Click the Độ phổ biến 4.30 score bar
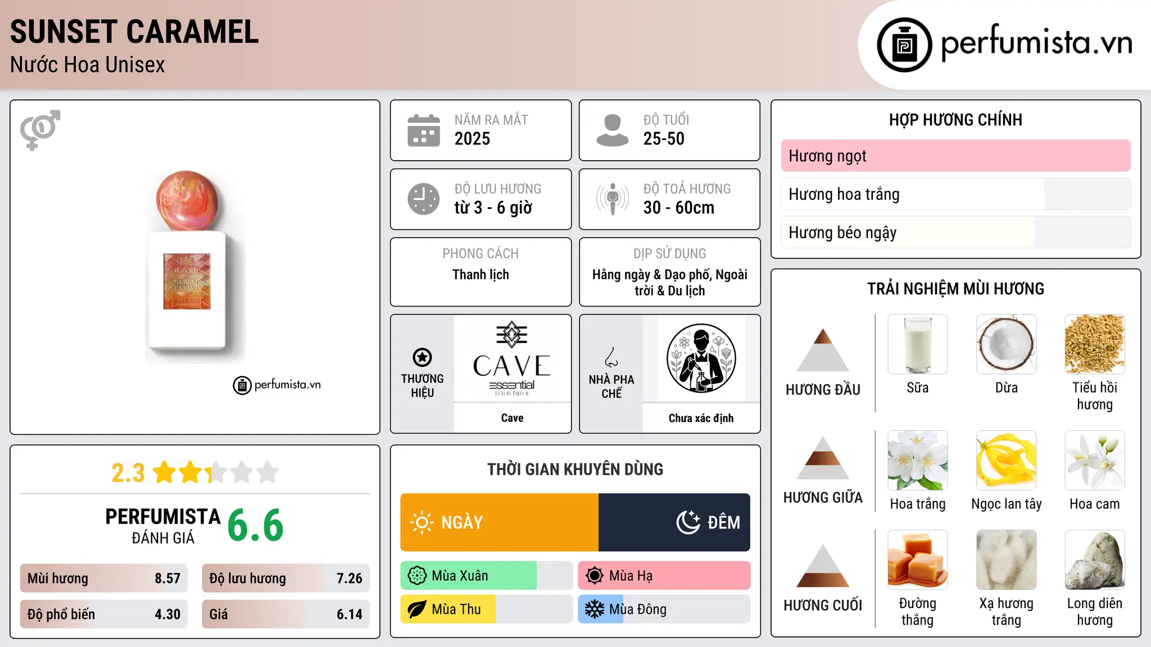The width and height of the screenshot is (1151, 647). 104,614
